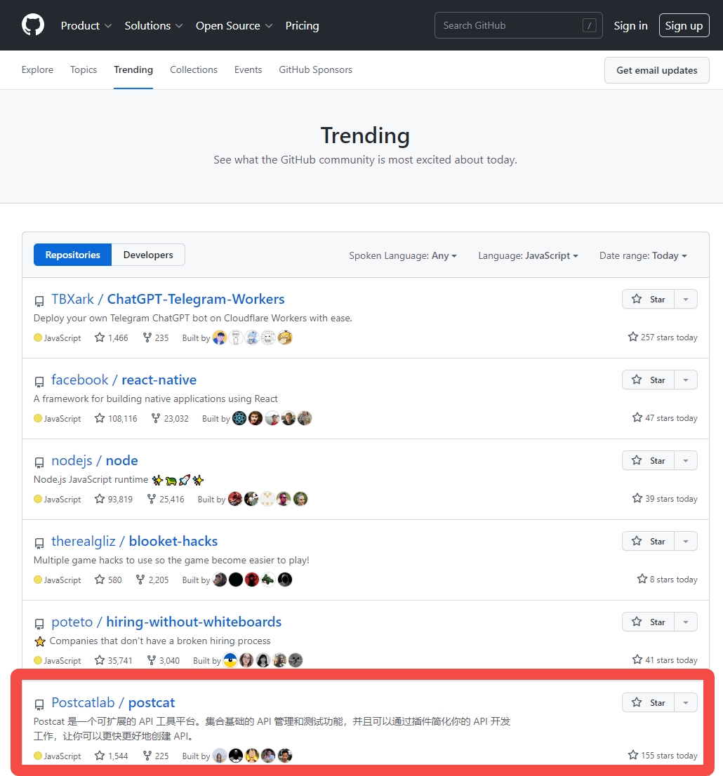723x776 pixels.
Task: Open the Events tab
Action: (248, 69)
